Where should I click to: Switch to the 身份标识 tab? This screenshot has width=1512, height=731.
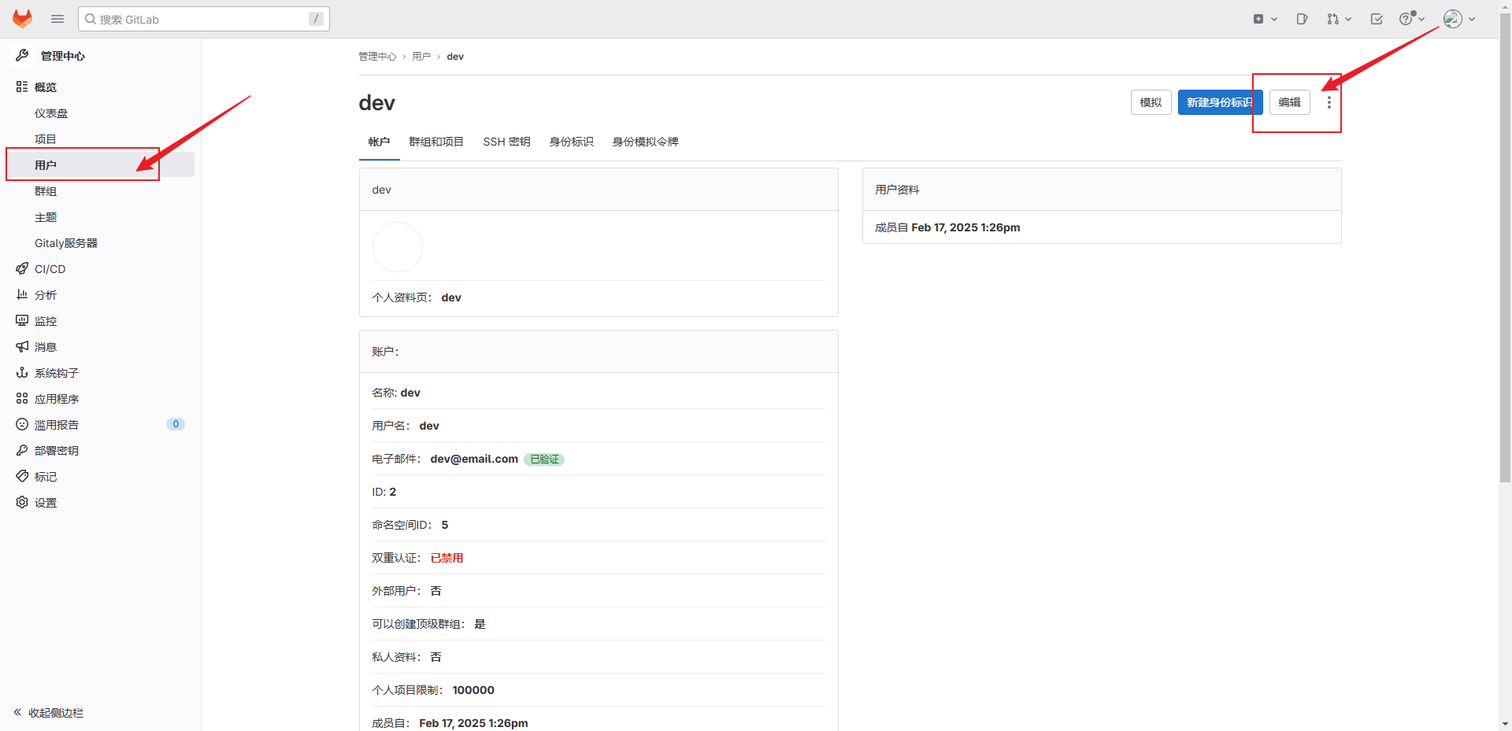572,142
